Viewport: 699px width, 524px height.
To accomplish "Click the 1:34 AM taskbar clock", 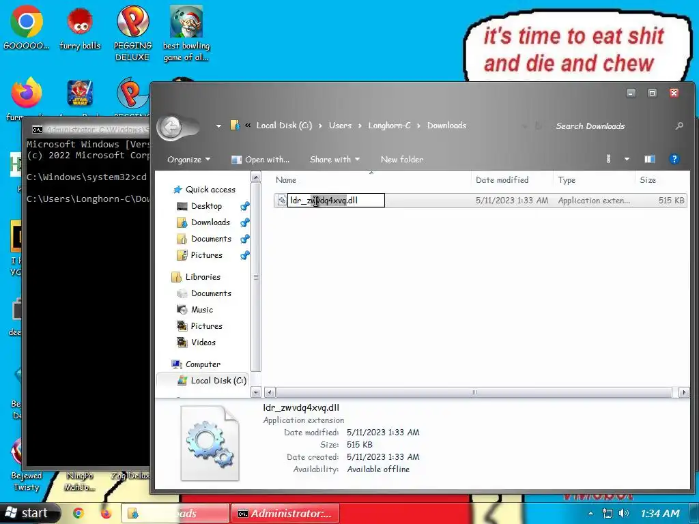I will (x=660, y=513).
